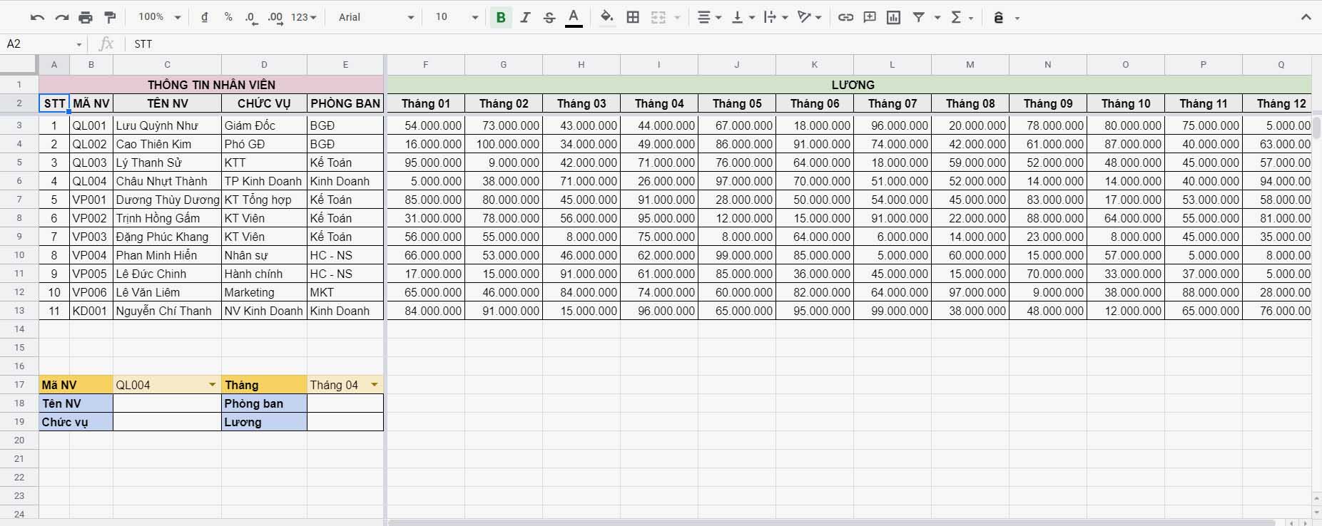The height and width of the screenshot is (526, 1322).
Task: Collapse the toolbar with the up chevron
Action: tap(1306, 17)
